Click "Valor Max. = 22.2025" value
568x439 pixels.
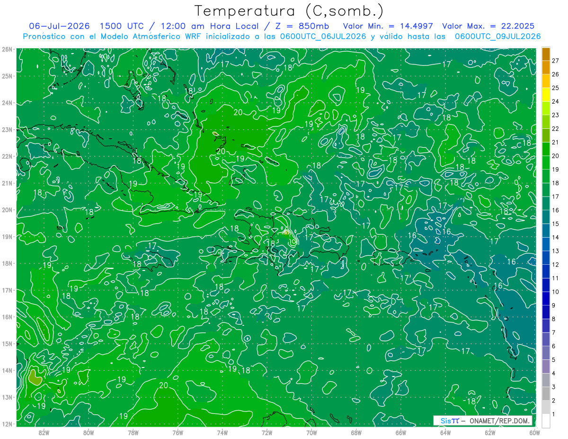488,26
